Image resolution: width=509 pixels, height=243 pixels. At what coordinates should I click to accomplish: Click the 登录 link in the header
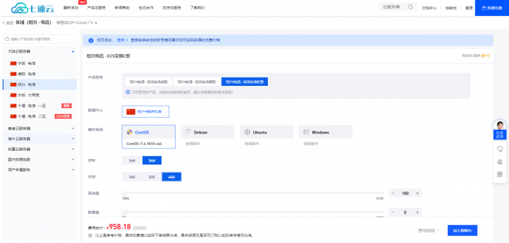(x=469, y=8)
